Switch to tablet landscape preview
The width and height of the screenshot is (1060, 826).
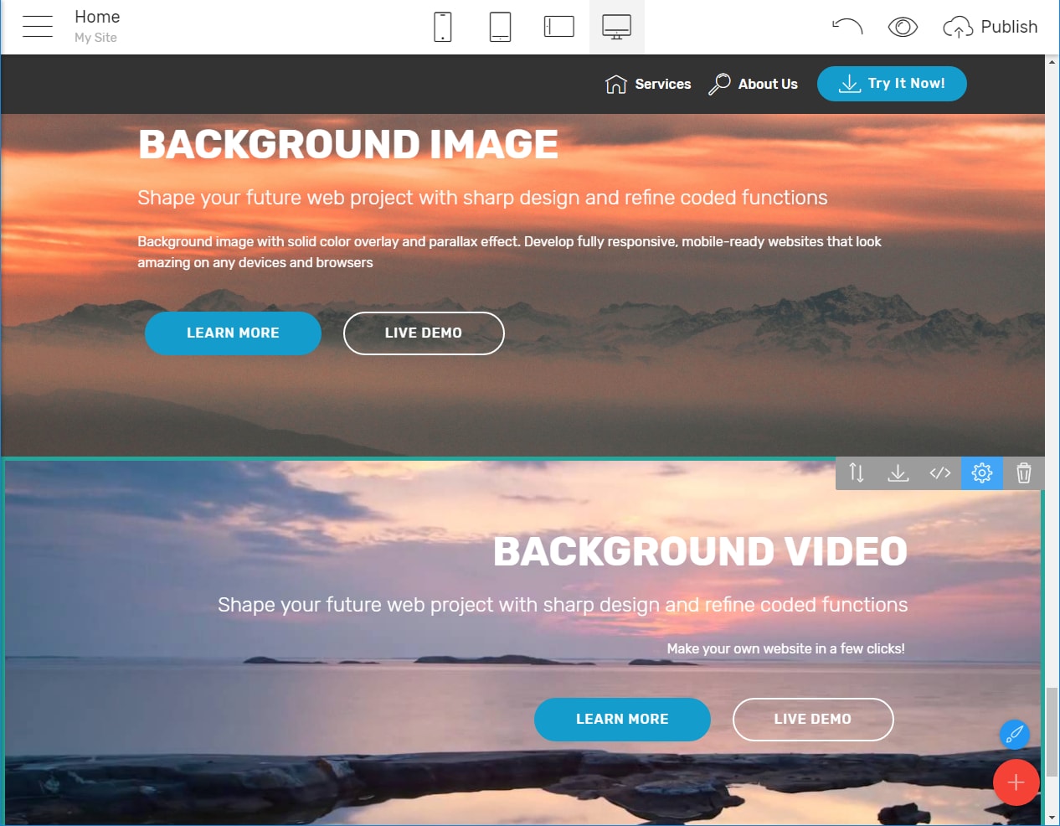pos(558,27)
